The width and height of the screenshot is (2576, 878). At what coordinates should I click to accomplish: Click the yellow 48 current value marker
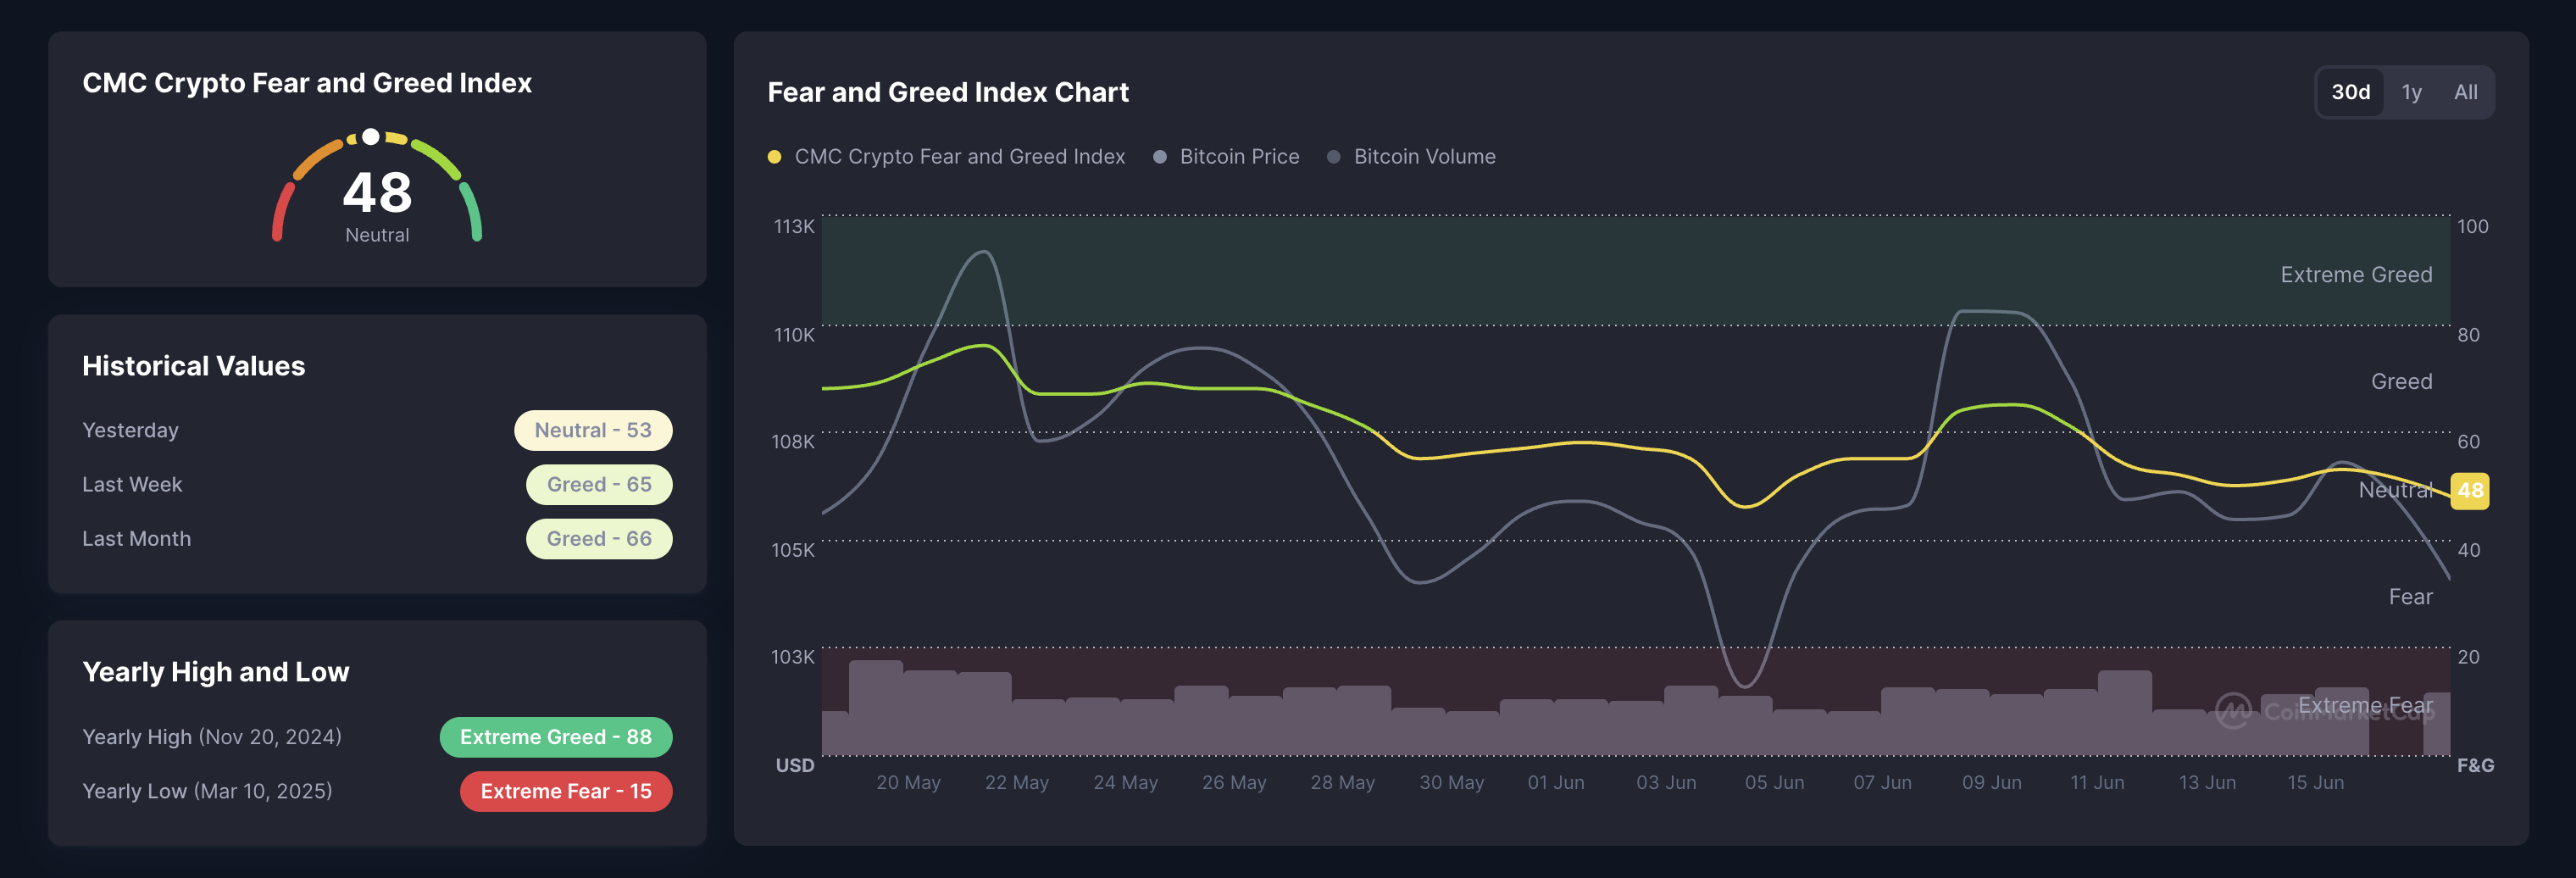tap(2470, 490)
